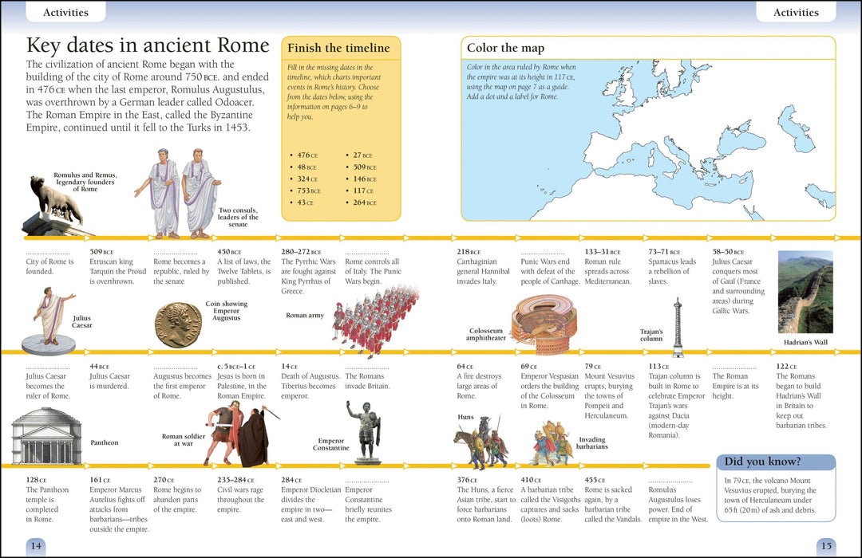
Task: Click the left Activities tab
Action: coord(66,12)
